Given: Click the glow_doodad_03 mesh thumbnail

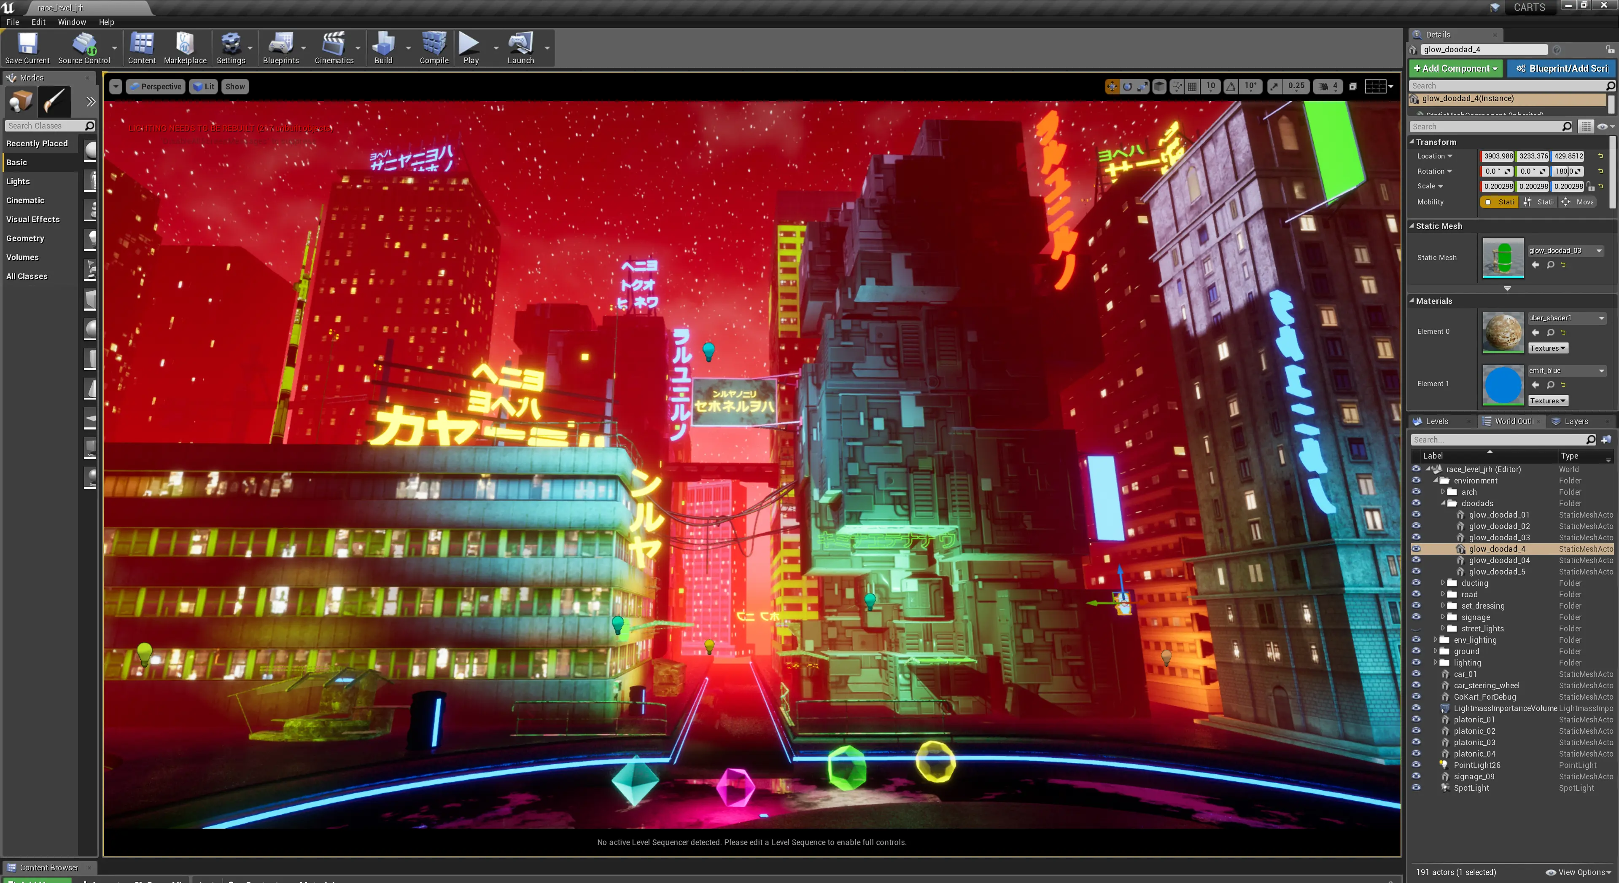Looking at the screenshot, I should tap(1503, 258).
